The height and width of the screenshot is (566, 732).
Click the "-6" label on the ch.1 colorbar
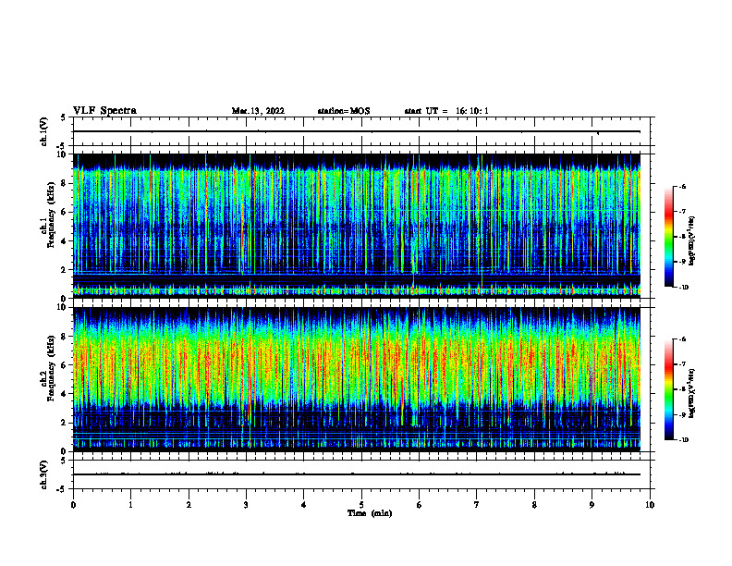click(682, 186)
